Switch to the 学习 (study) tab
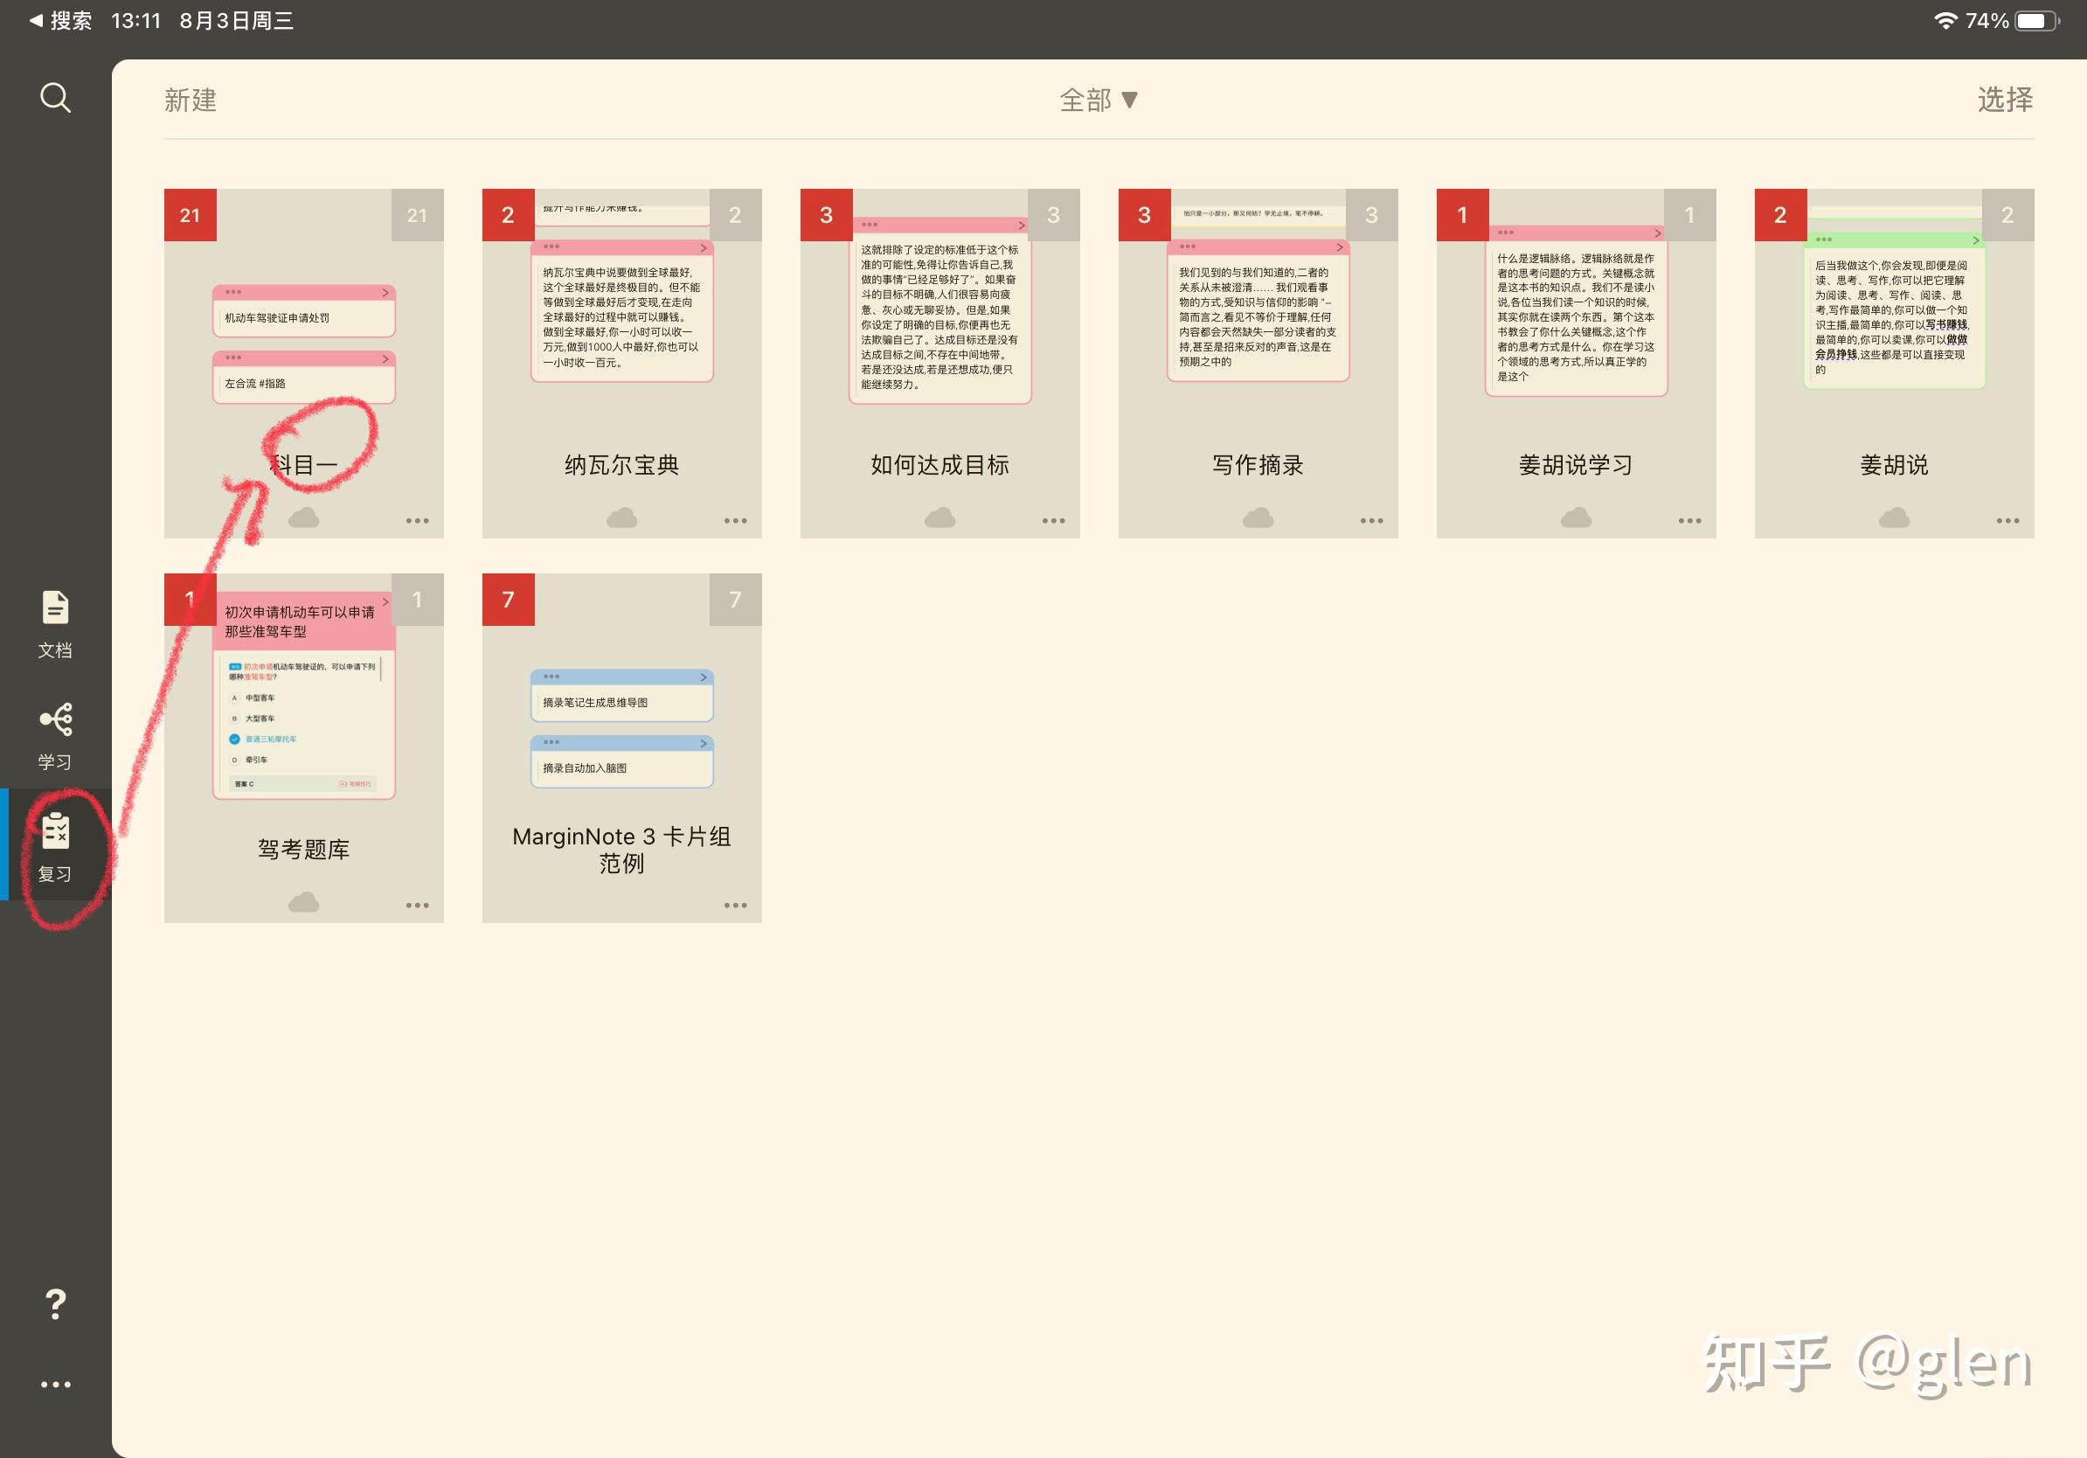 [55, 736]
